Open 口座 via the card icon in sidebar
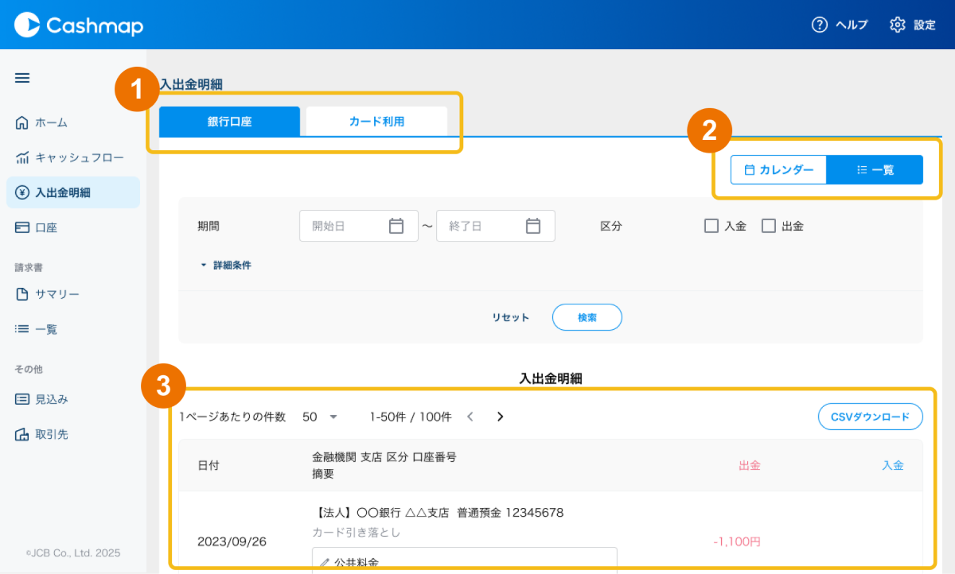Viewport: 955px width, 574px height. tap(22, 227)
